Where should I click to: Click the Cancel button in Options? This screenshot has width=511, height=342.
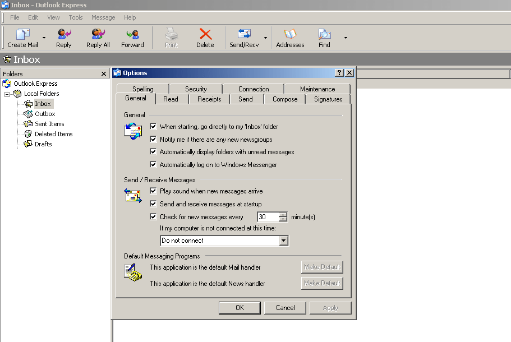point(285,307)
